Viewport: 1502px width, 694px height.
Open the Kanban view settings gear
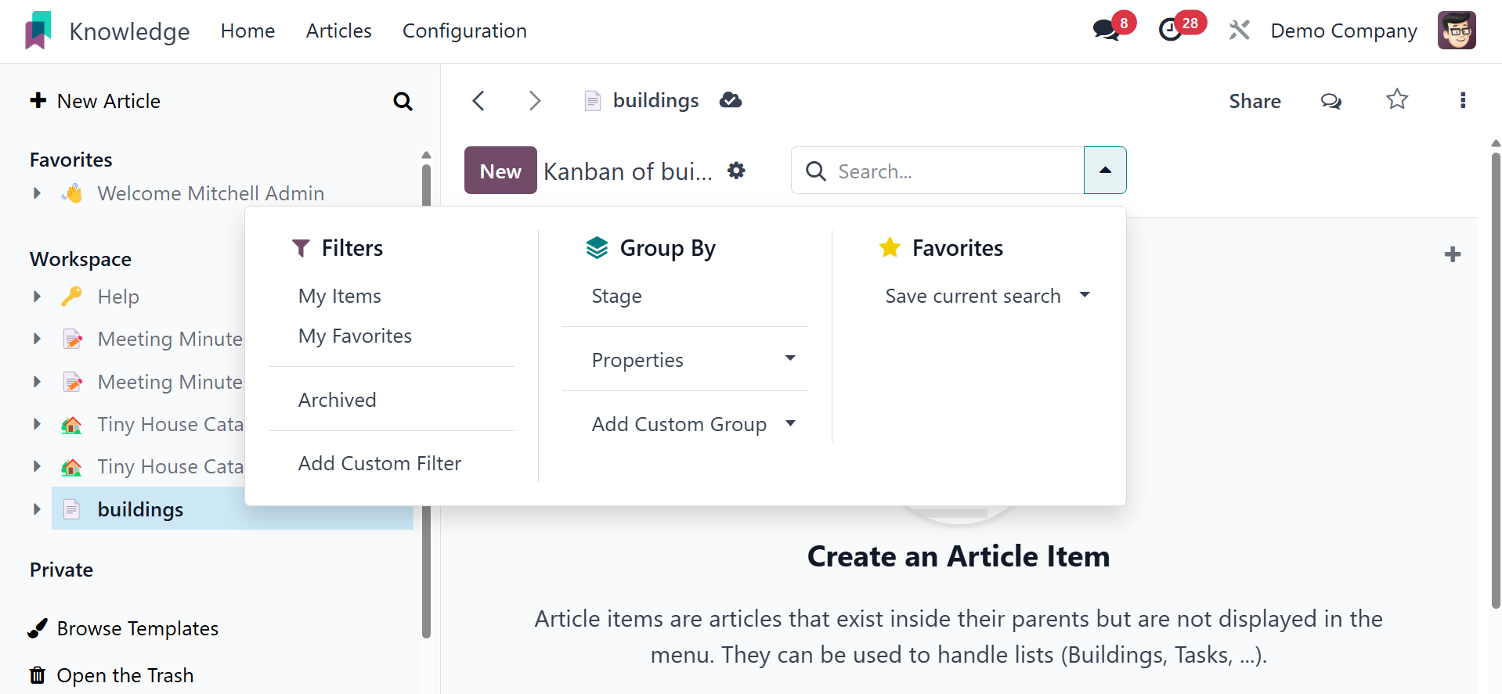click(736, 171)
